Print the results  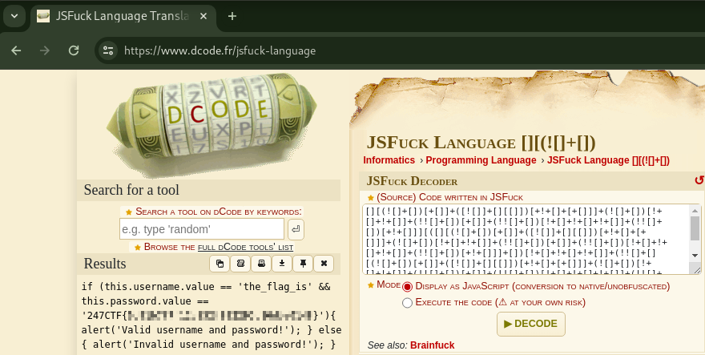point(261,264)
